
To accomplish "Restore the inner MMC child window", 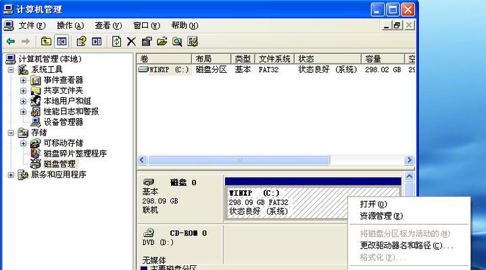I will point(397,26).
